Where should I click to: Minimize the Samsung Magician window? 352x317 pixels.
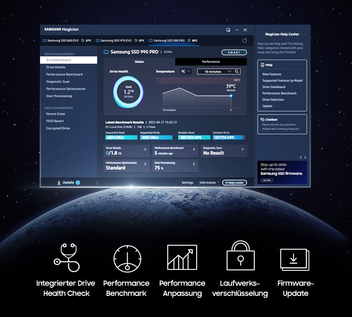click(237, 30)
